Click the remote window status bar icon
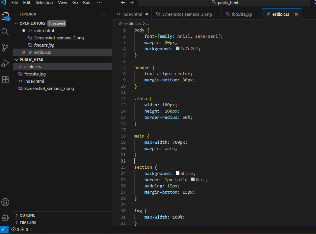The width and height of the screenshot is (316, 234). click(4, 230)
